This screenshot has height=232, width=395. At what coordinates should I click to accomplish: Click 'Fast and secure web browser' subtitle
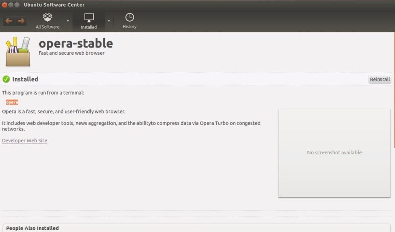pyautogui.click(x=71, y=53)
